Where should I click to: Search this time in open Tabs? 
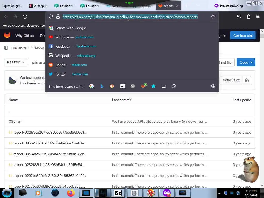pos(164,86)
